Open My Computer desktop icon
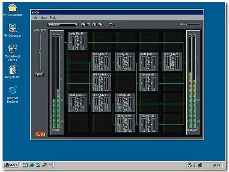Viewport: 229px width, 172px height. tap(13, 30)
